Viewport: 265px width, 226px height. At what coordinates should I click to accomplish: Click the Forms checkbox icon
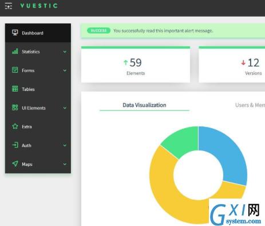pos(15,70)
